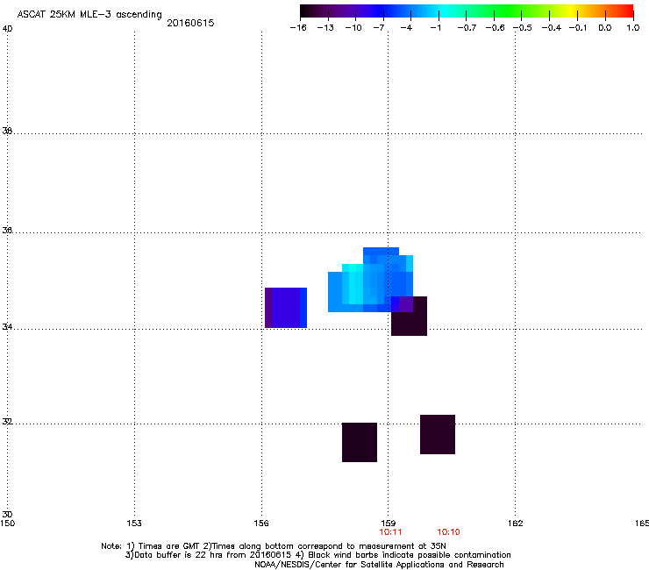Click the colorbar label -16
The height and width of the screenshot is (570, 649).
click(298, 28)
